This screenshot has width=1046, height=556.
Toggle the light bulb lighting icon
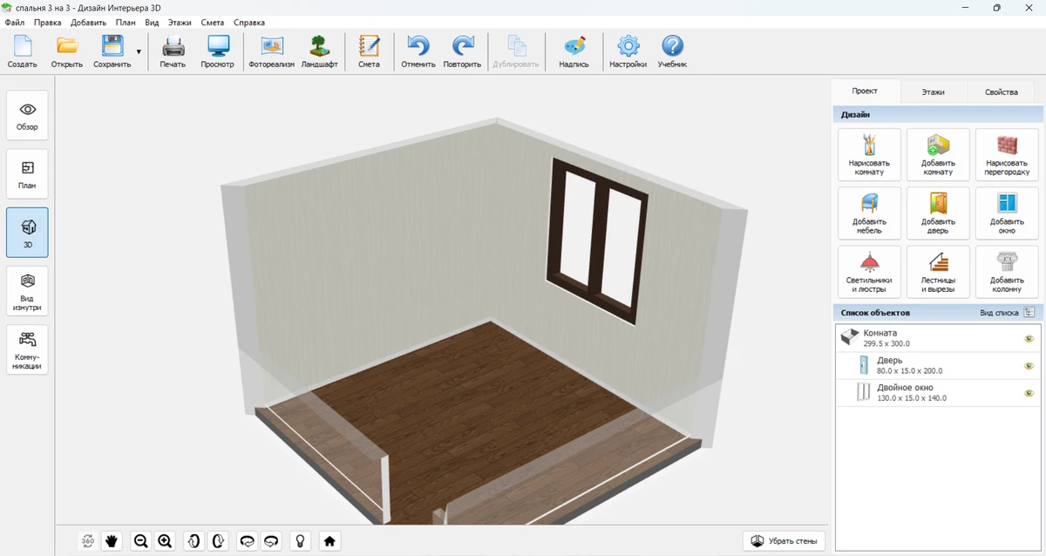click(x=301, y=541)
